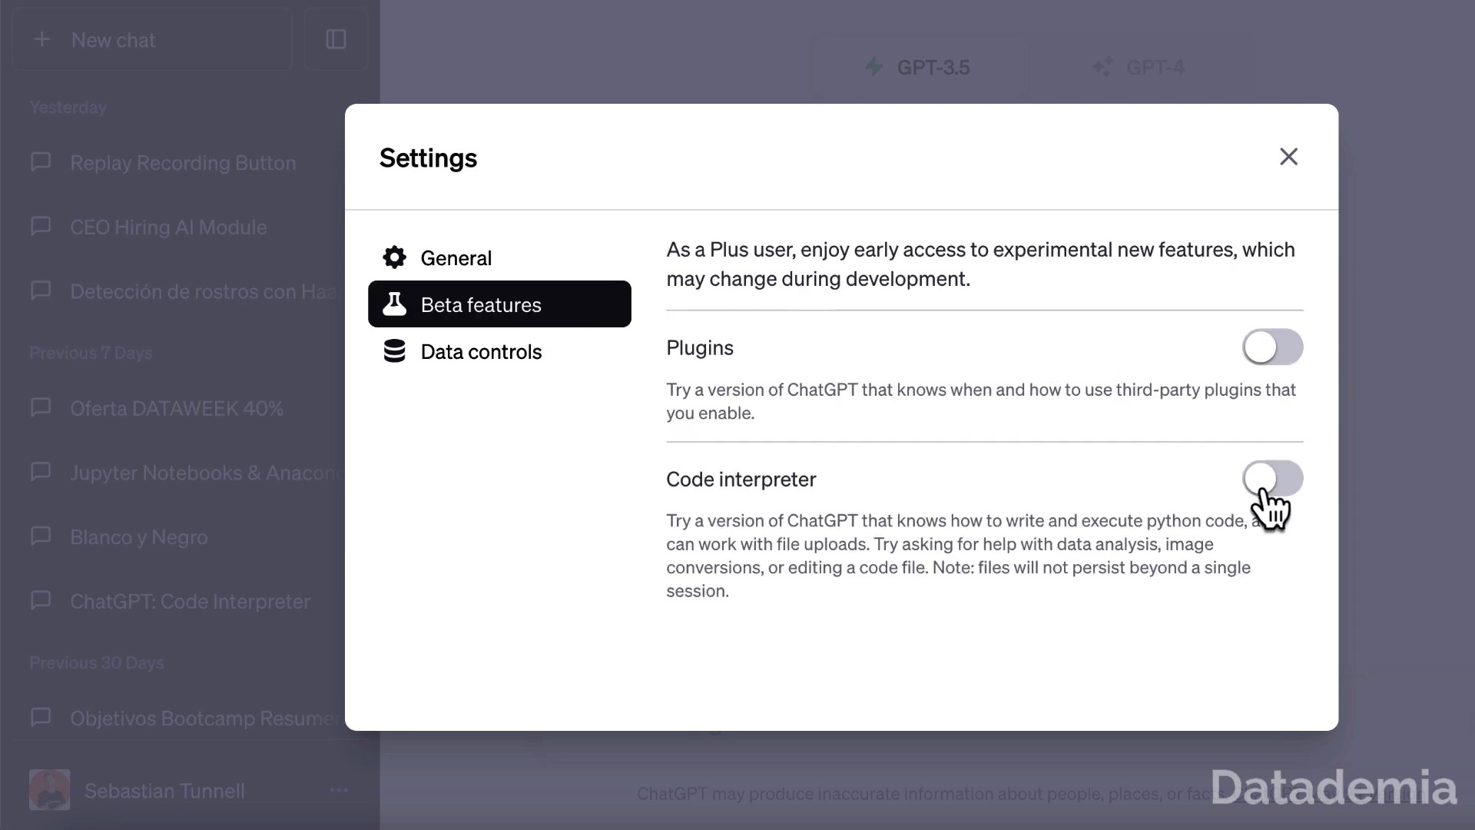This screenshot has width=1475, height=830.
Task: Click the Data controls database icon
Action: click(395, 351)
